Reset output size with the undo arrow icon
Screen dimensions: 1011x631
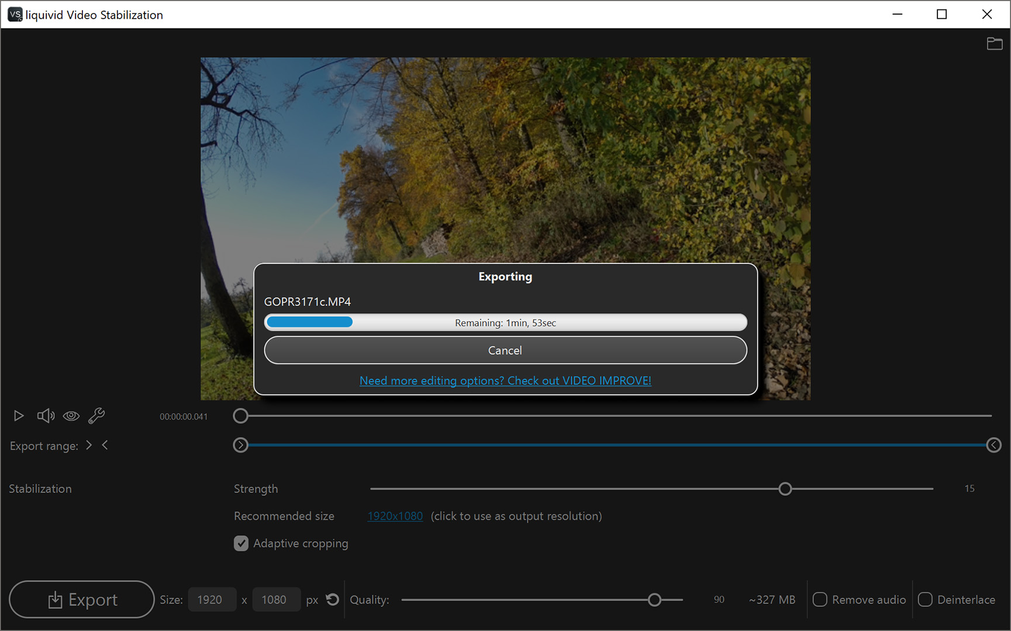coord(332,599)
